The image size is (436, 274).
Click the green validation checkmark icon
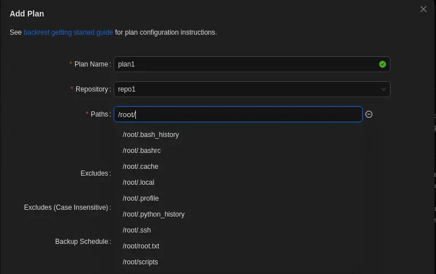[x=383, y=64]
